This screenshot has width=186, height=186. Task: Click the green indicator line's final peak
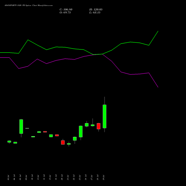click(158, 31)
